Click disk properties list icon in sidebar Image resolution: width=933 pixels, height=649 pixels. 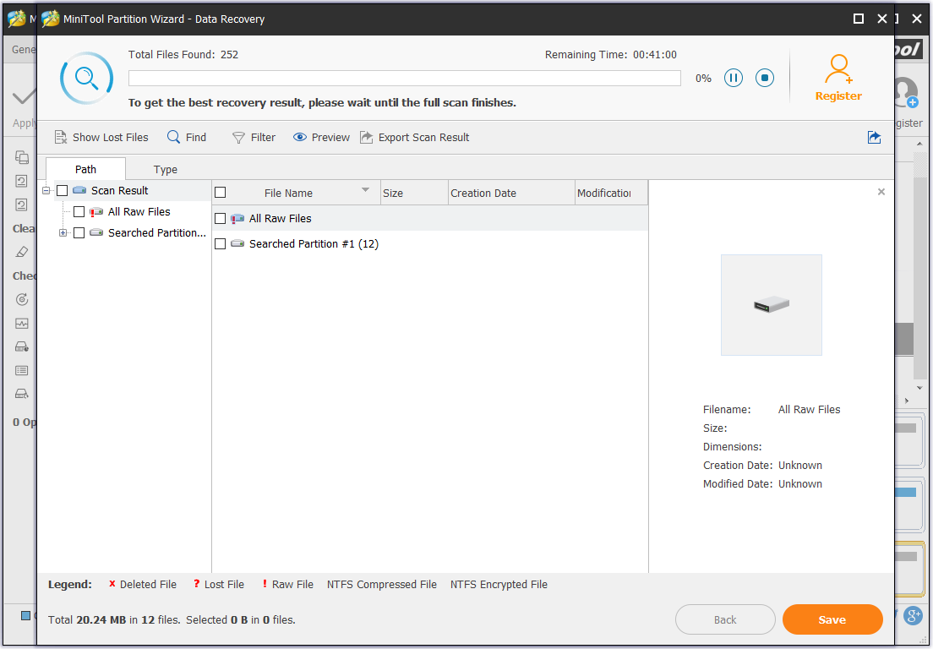pyautogui.click(x=22, y=371)
